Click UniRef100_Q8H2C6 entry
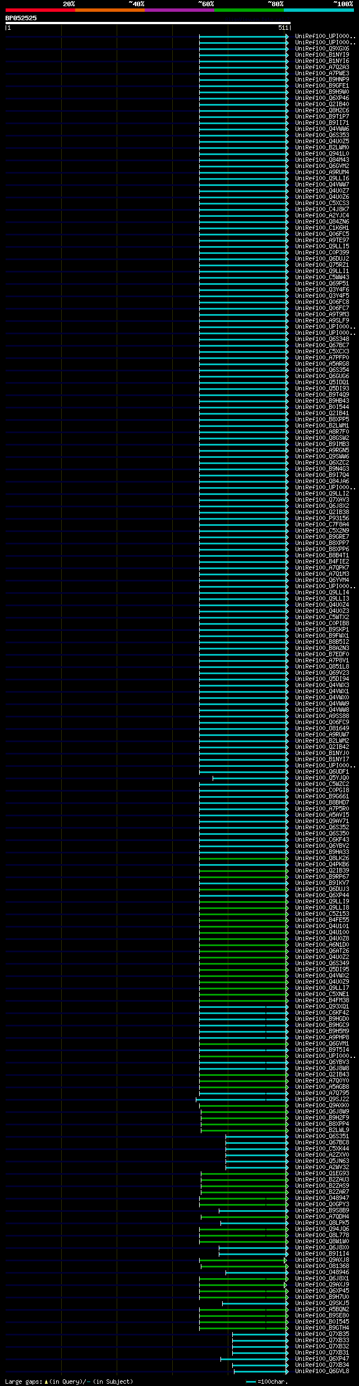Image resolution: width=359 pixels, height=1386 pixels. [x=322, y=111]
